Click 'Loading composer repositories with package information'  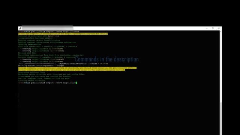47,42
